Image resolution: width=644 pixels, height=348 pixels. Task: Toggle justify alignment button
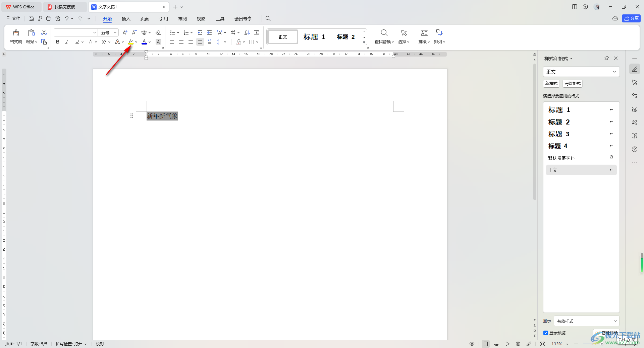(x=200, y=42)
